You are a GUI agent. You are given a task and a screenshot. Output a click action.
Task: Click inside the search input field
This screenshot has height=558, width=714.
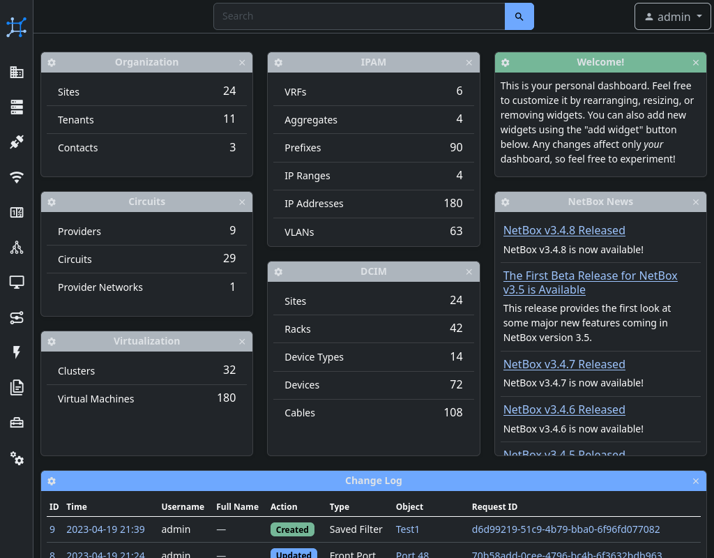358,15
